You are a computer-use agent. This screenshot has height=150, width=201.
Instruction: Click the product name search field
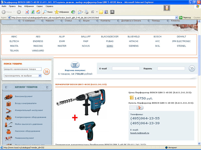tap(23, 69)
